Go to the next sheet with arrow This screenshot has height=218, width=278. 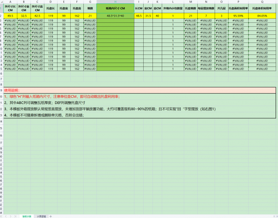(10, 216)
